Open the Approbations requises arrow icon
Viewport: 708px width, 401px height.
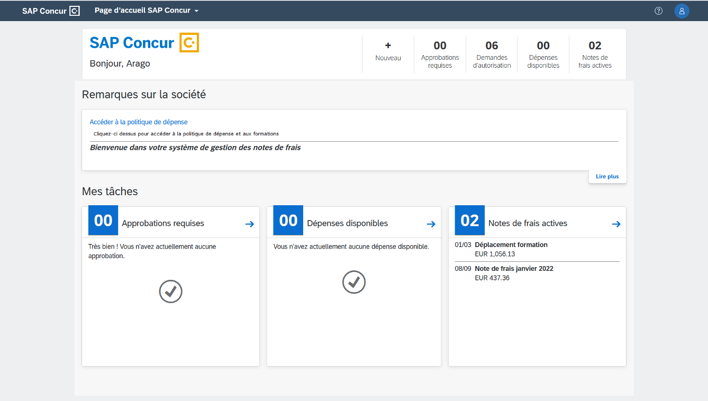coord(250,224)
